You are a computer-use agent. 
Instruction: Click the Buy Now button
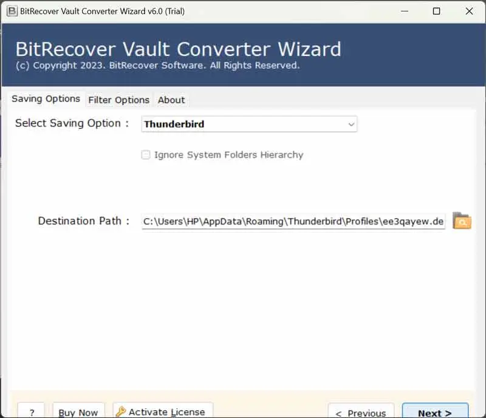78,411
